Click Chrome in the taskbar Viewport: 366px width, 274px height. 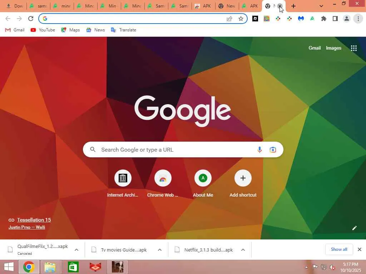click(x=29, y=267)
